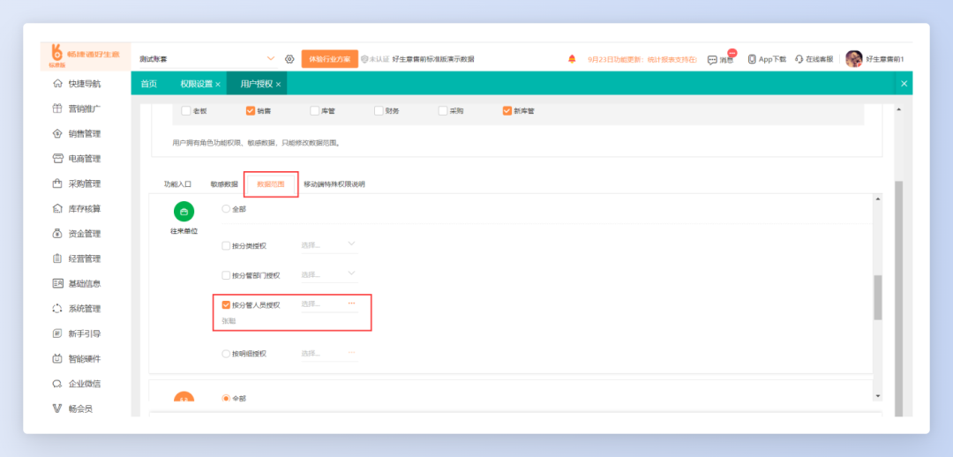Check the 按分类授权 checkbox
Screen dimensions: 953x457
[226, 246]
